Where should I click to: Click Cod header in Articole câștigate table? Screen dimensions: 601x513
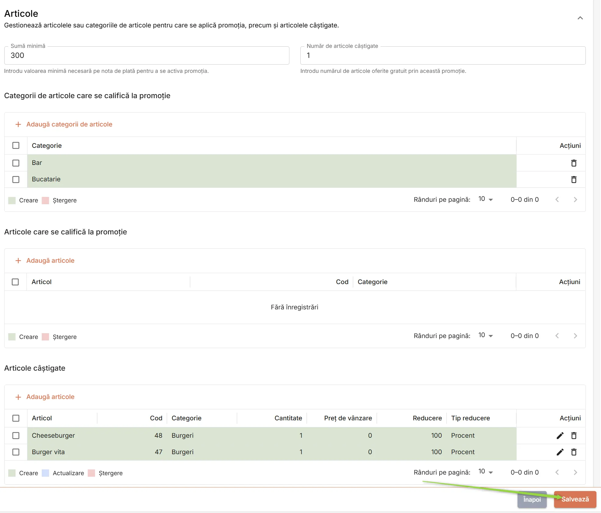(156, 418)
